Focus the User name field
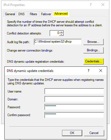The height and width of the screenshot is (140, 111). pyautogui.click(x=74, y=91)
